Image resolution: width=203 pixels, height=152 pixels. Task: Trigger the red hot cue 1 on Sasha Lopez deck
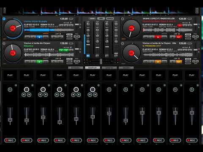(180, 25)
